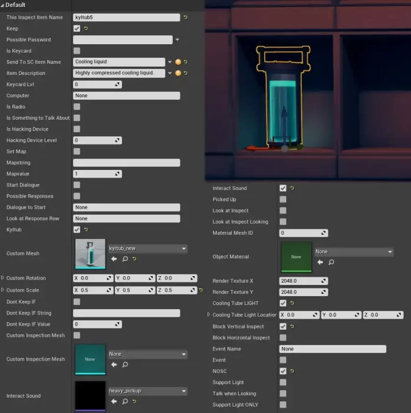Browse to Interact Sound asset in Content Browser
Screen dimensions: 411x413
[x=124, y=401]
